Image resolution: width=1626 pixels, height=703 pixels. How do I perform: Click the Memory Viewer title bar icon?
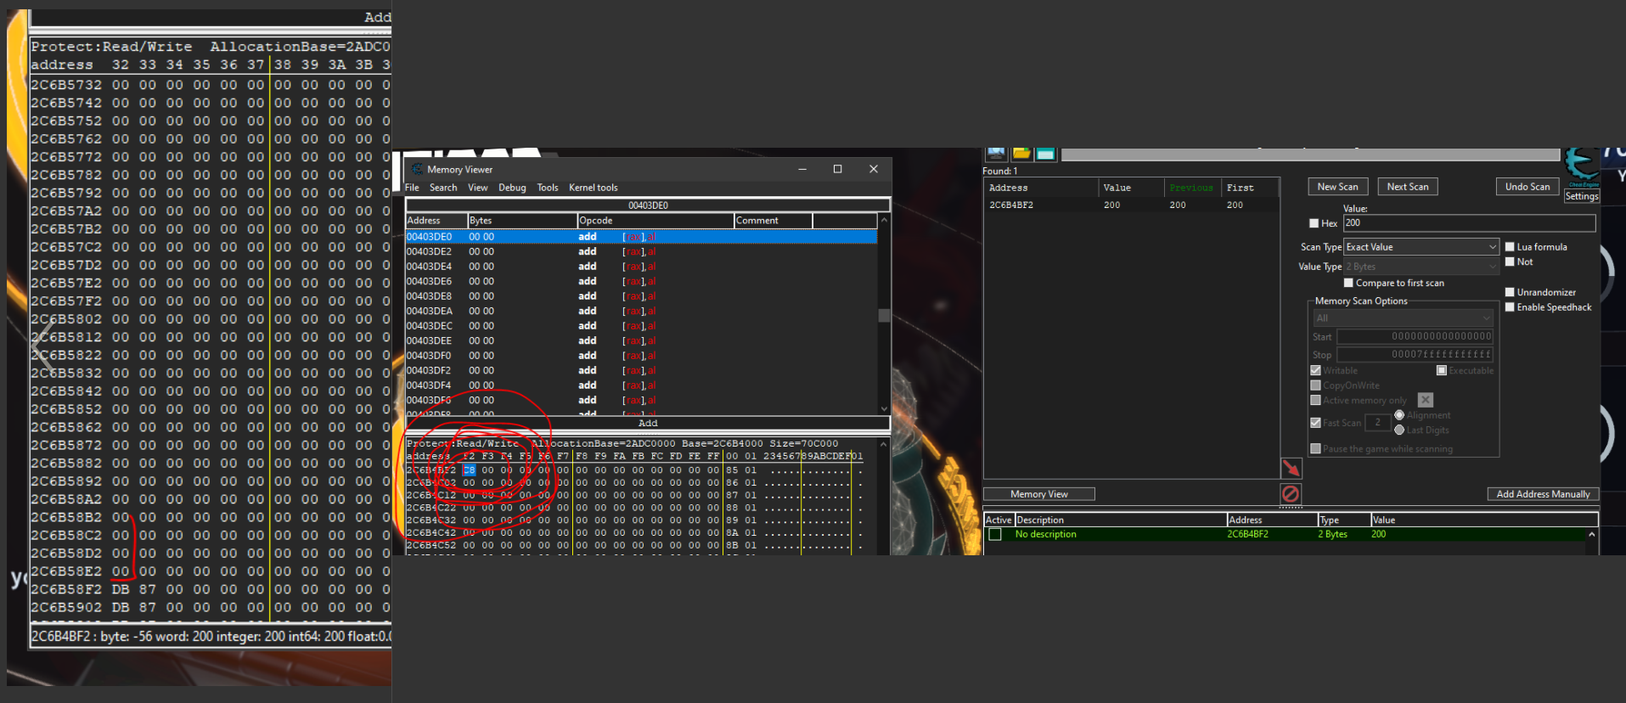[417, 169]
